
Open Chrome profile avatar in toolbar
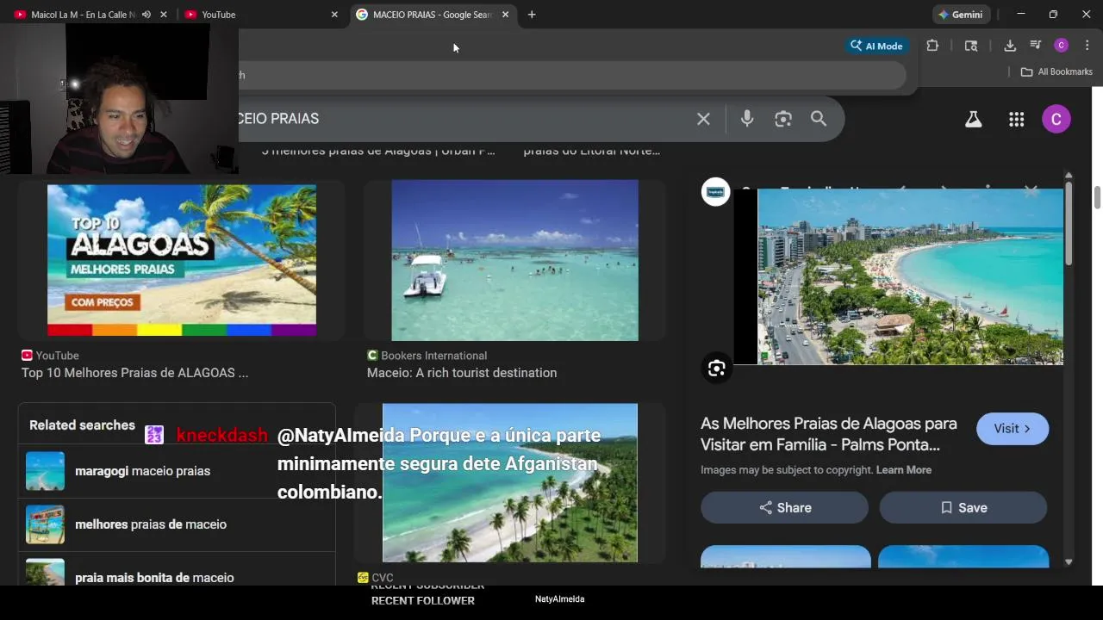tap(1062, 46)
